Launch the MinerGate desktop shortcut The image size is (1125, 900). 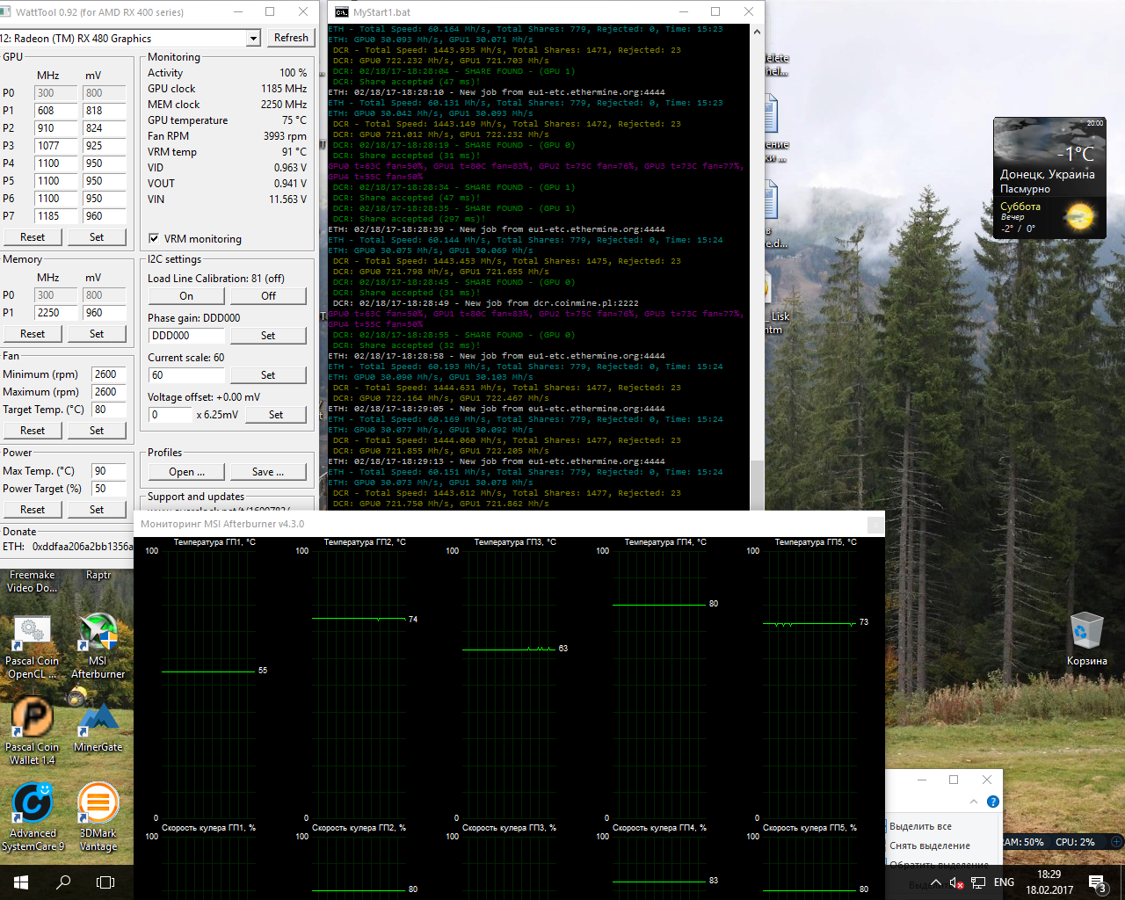click(x=98, y=726)
